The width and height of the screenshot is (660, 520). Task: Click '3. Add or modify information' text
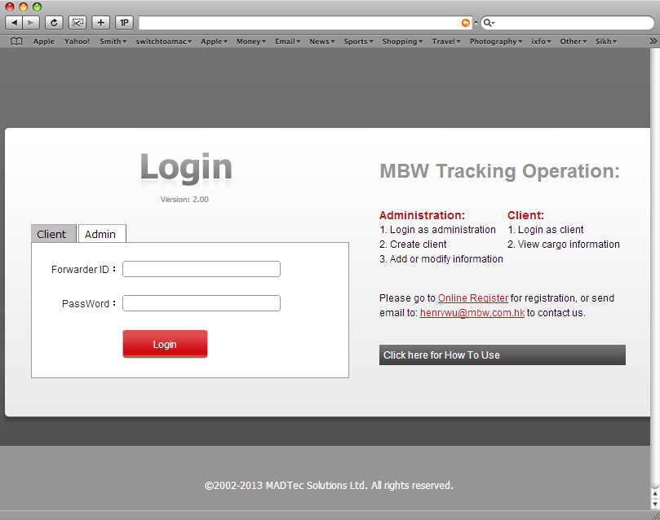(441, 259)
